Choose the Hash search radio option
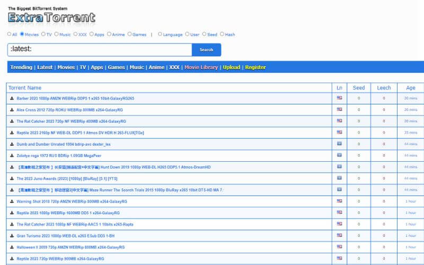Screen dimensions: 424x265 pos(222,34)
